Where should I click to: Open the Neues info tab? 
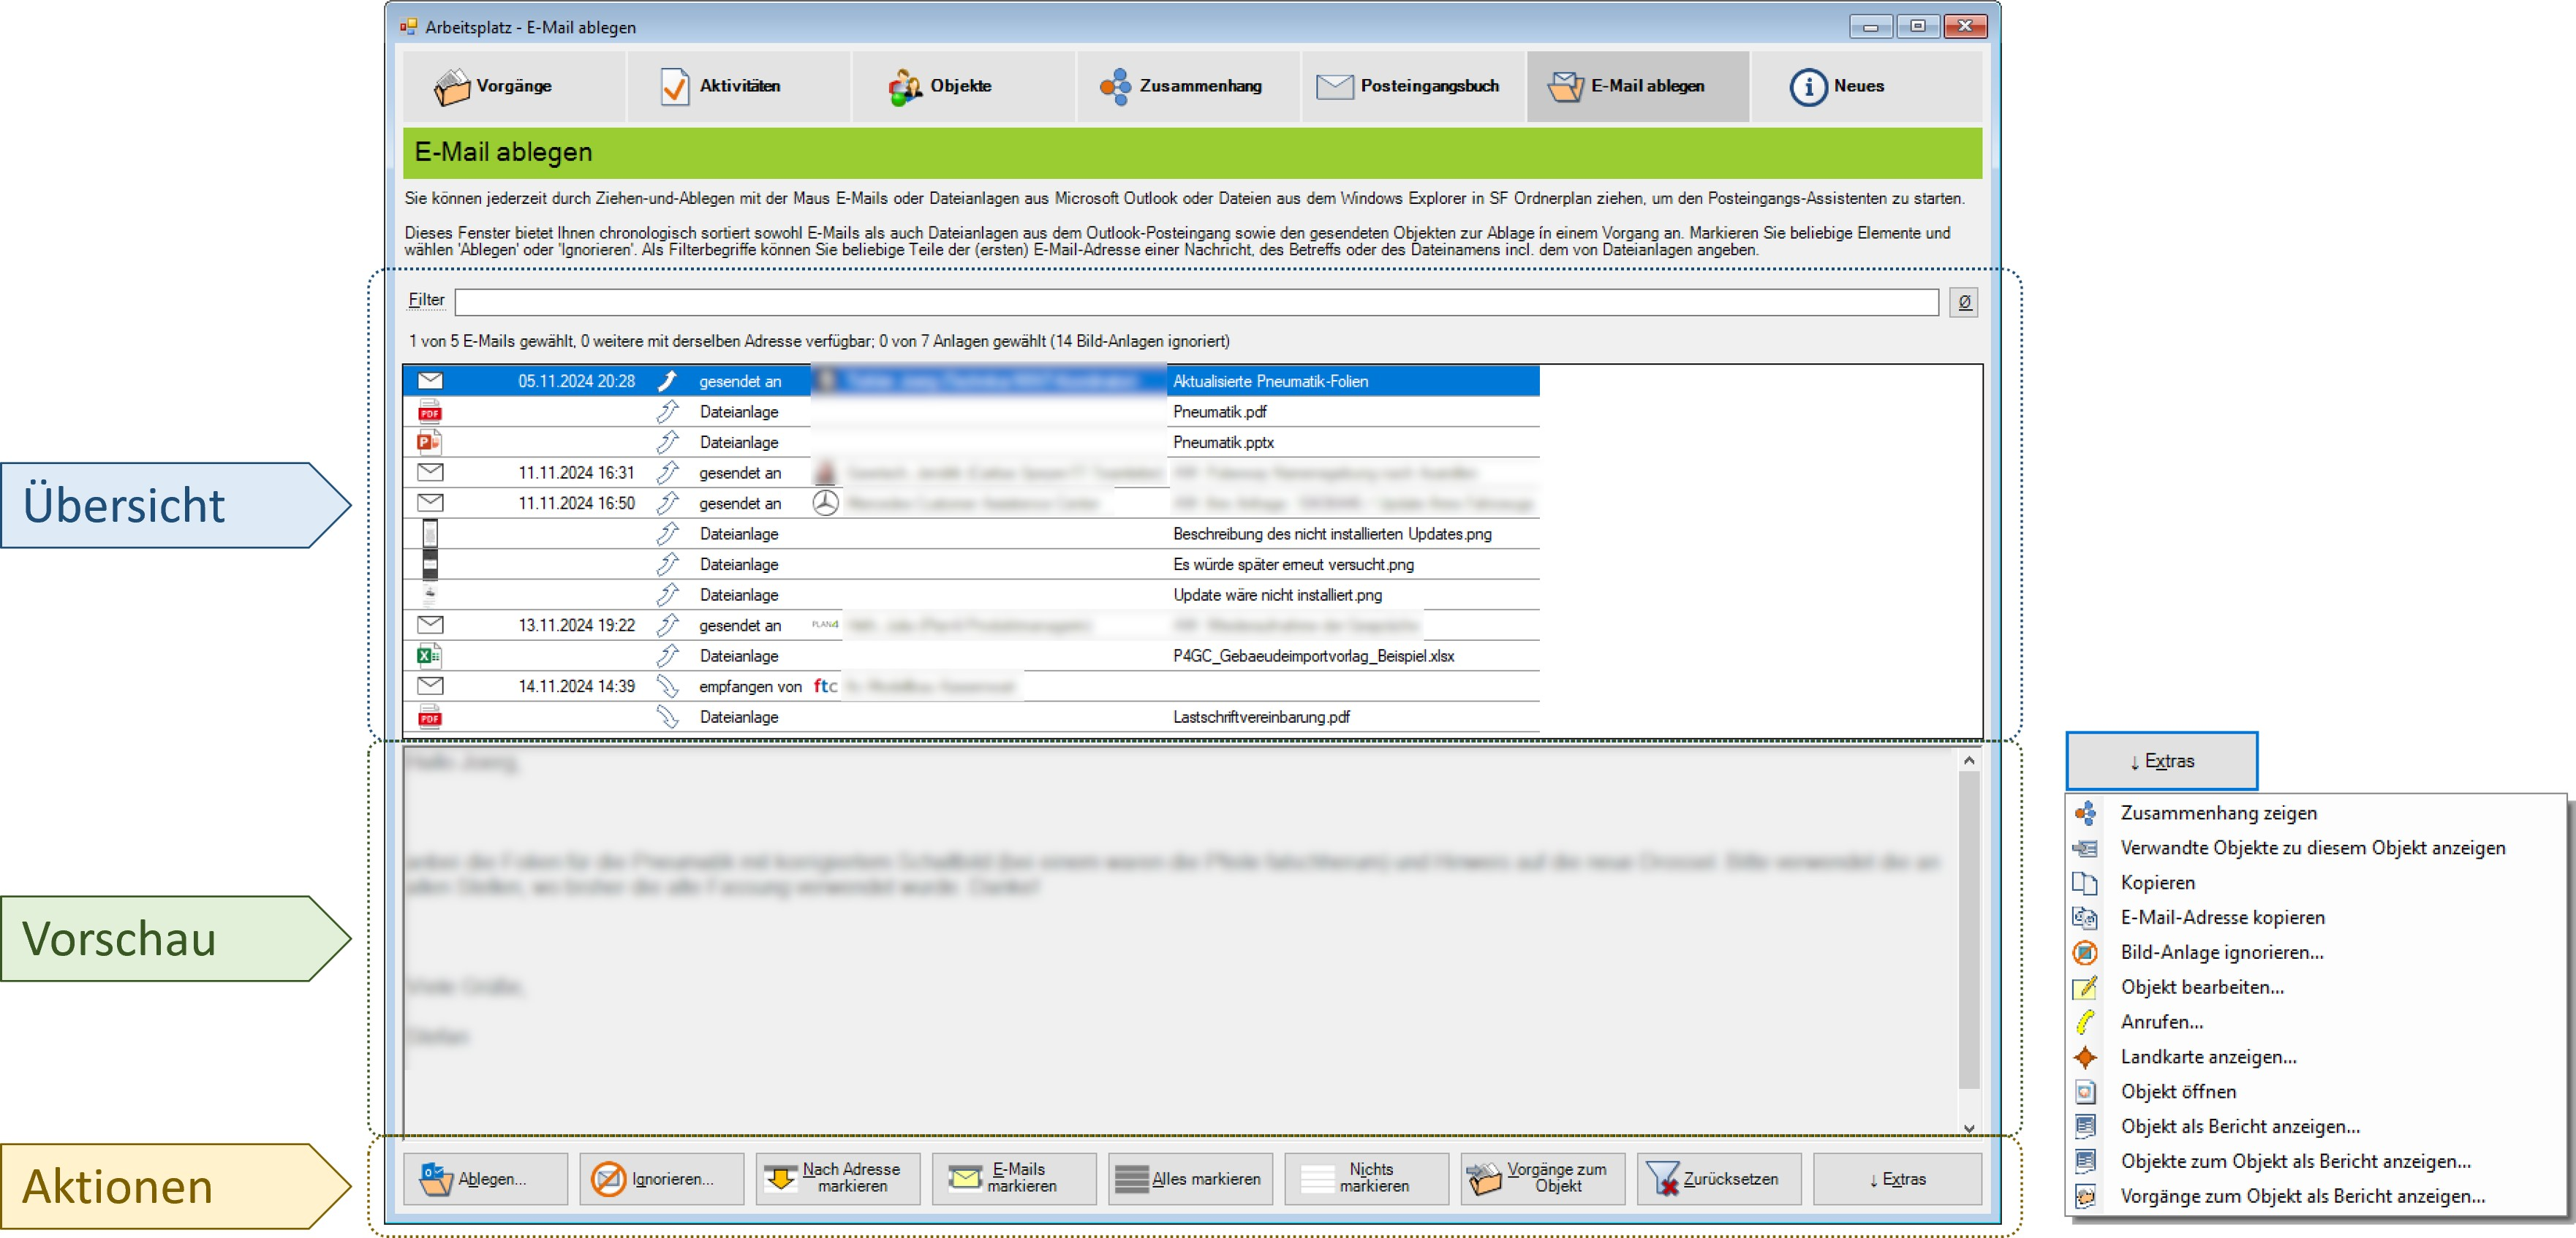(1866, 86)
